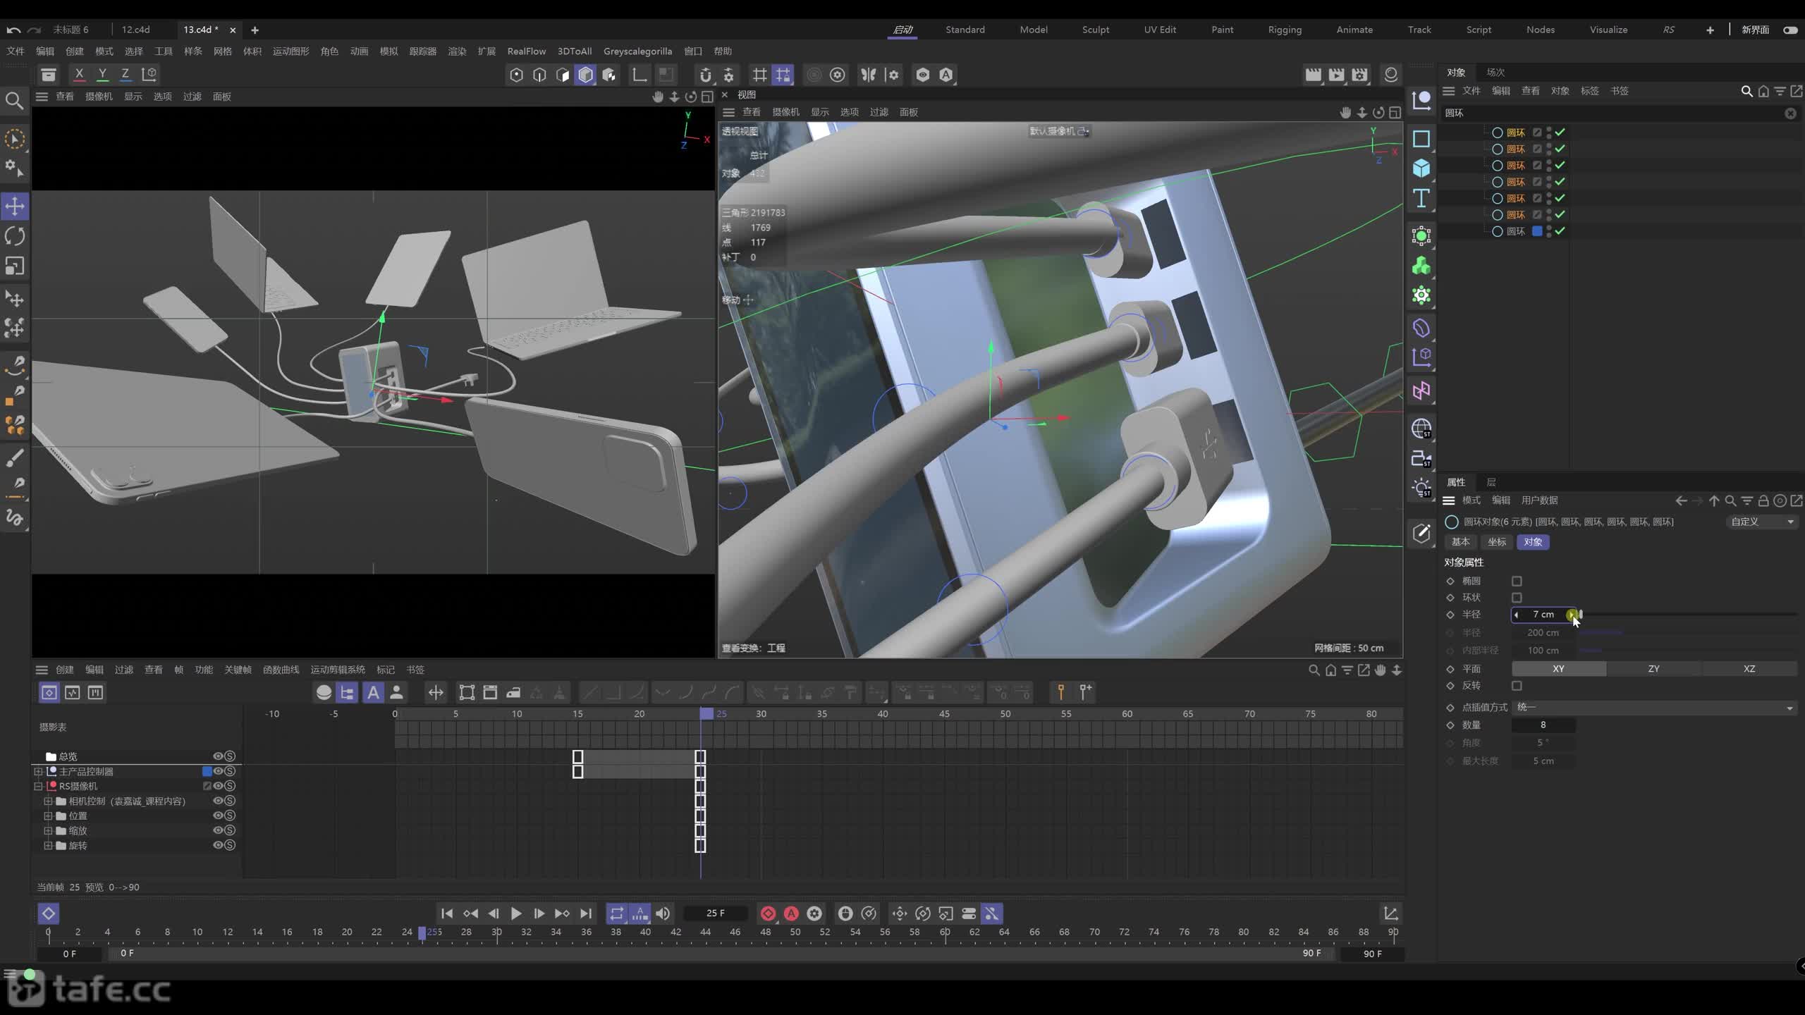
Task: Click the loop playback button
Action: (x=616, y=914)
